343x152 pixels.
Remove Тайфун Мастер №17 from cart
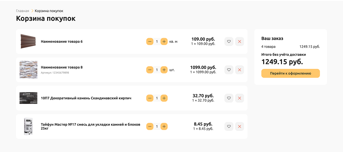click(239, 126)
